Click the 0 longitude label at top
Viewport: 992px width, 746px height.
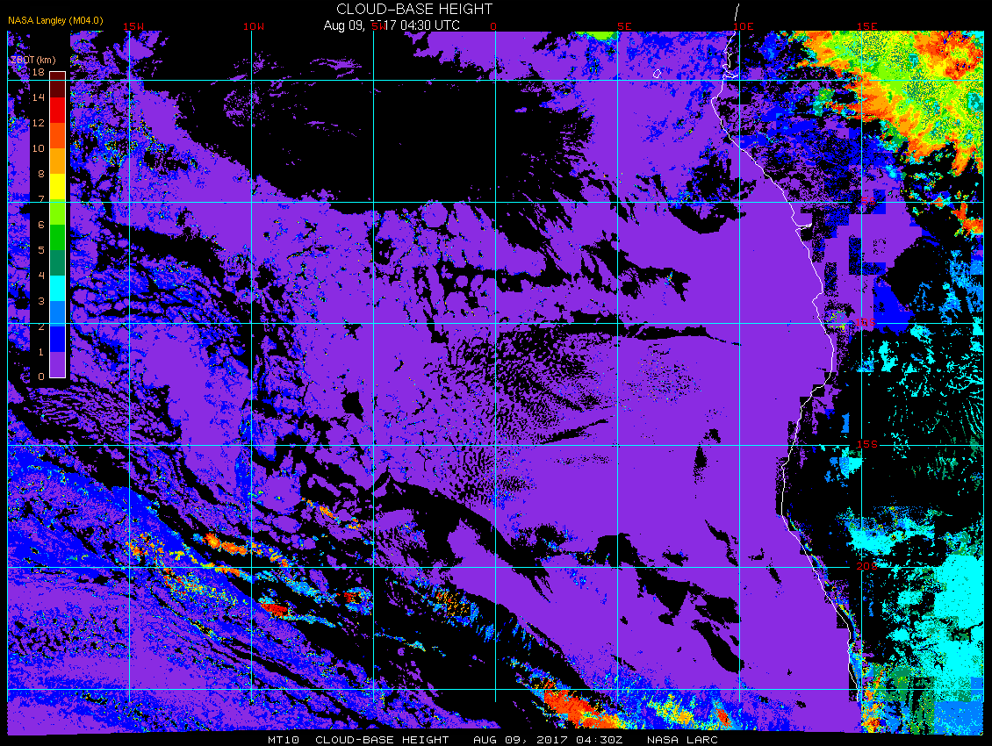(x=493, y=26)
